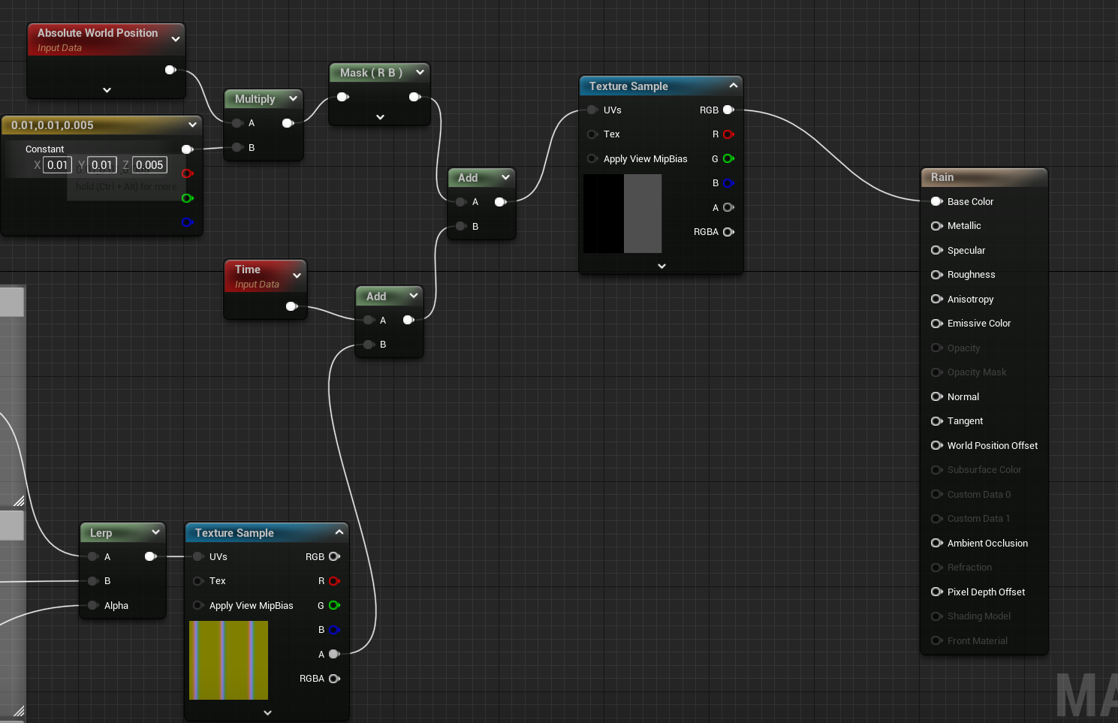
Task: Click the green output pin on Constant node
Action: coord(188,198)
